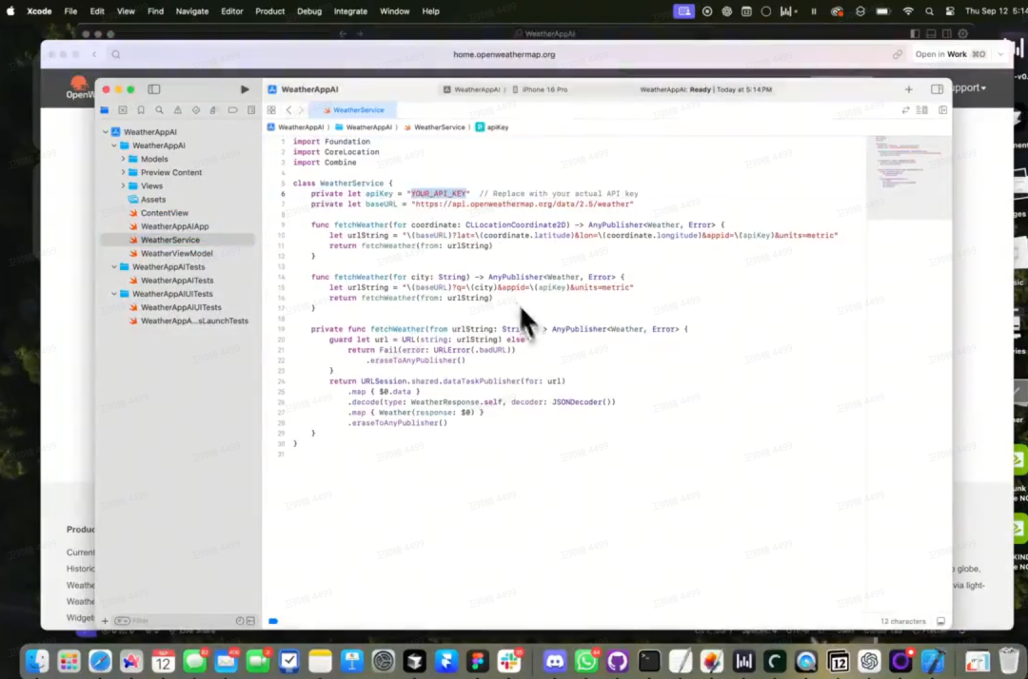Click the navigator Filter field
1028x679 pixels.
click(x=176, y=621)
